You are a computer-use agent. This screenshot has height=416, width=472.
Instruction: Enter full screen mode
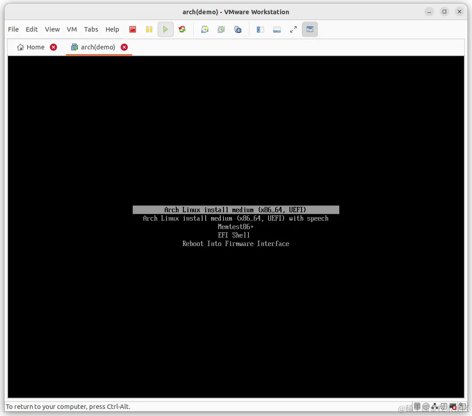point(293,29)
